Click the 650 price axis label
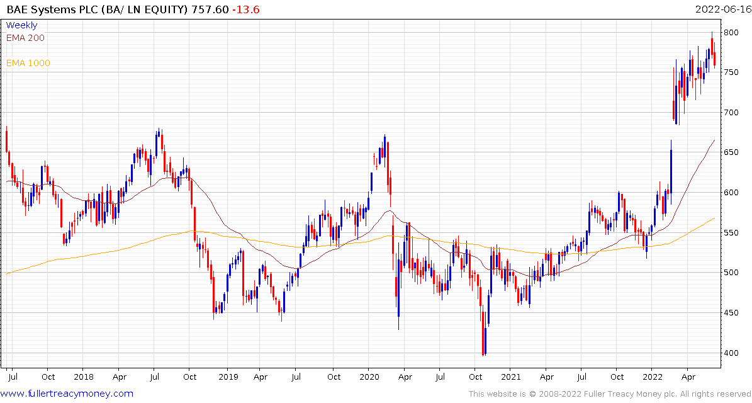752x403 pixels. click(732, 152)
